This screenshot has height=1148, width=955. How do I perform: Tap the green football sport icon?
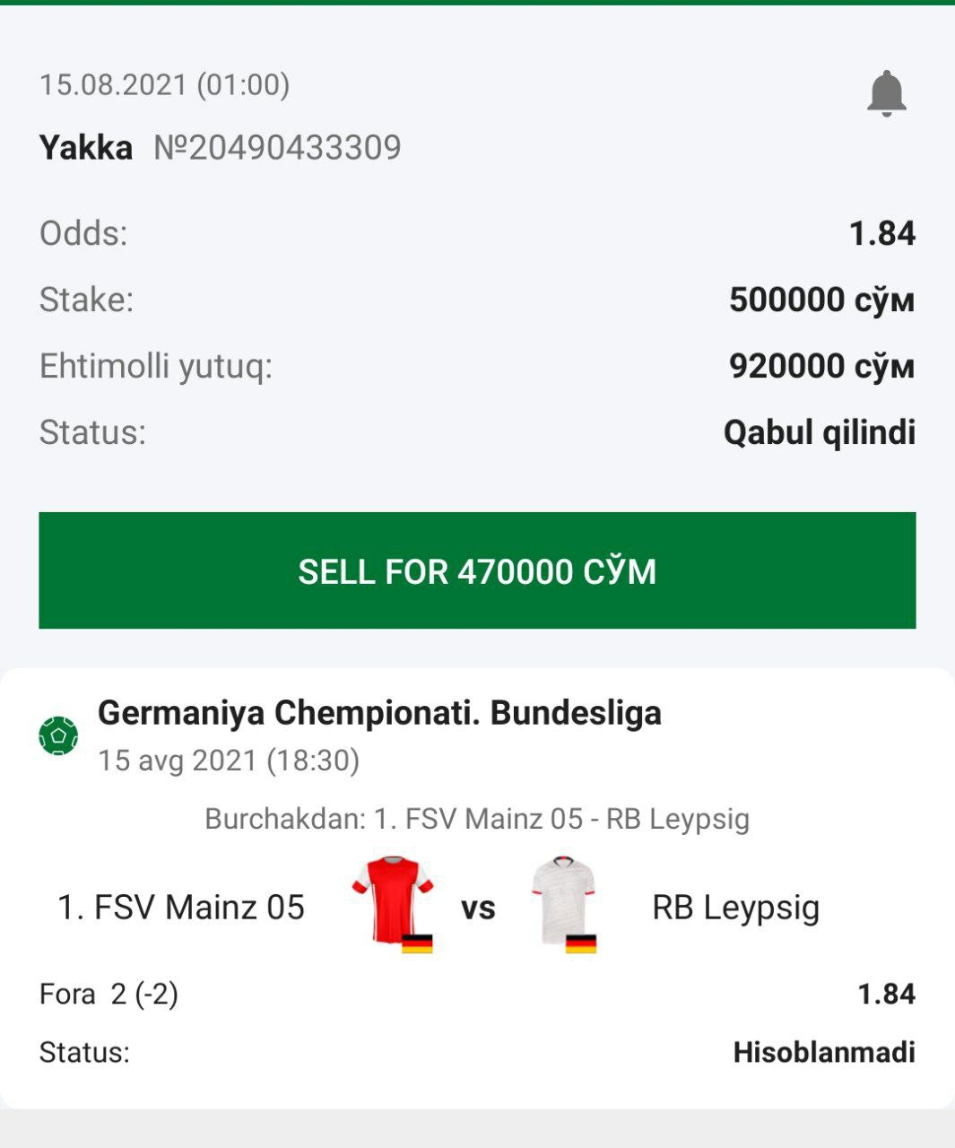click(58, 735)
